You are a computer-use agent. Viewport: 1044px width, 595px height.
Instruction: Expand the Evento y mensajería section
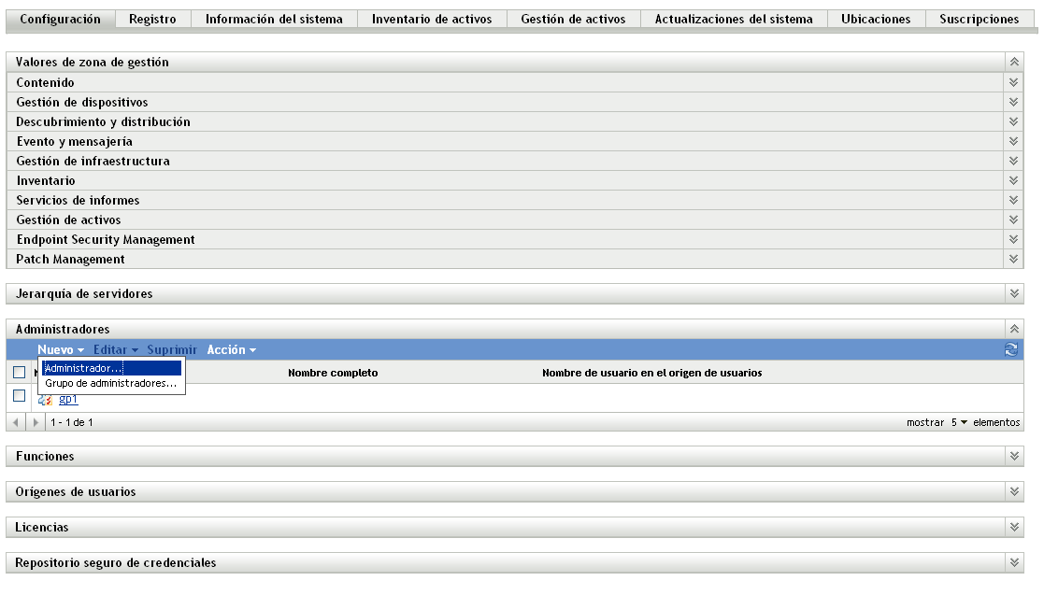(1013, 141)
